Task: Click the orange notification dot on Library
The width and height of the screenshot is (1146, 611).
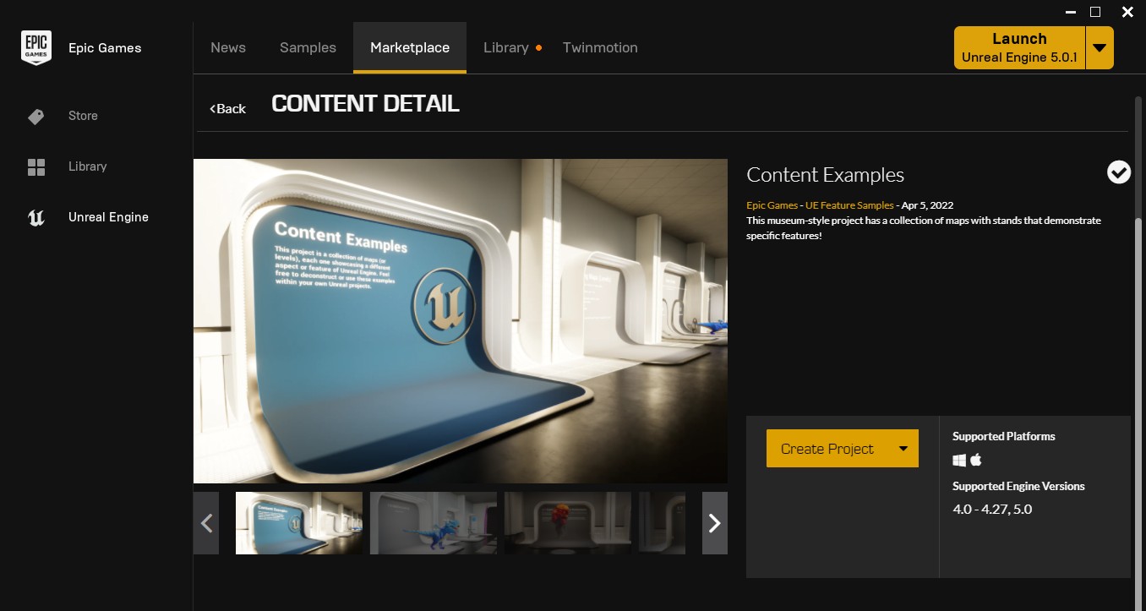Action: point(538,47)
